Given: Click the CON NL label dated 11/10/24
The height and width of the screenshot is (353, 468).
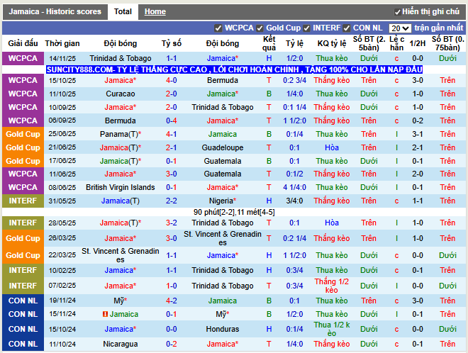Looking at the screenshot, I should pyautogui.click(x=23, y=344).
